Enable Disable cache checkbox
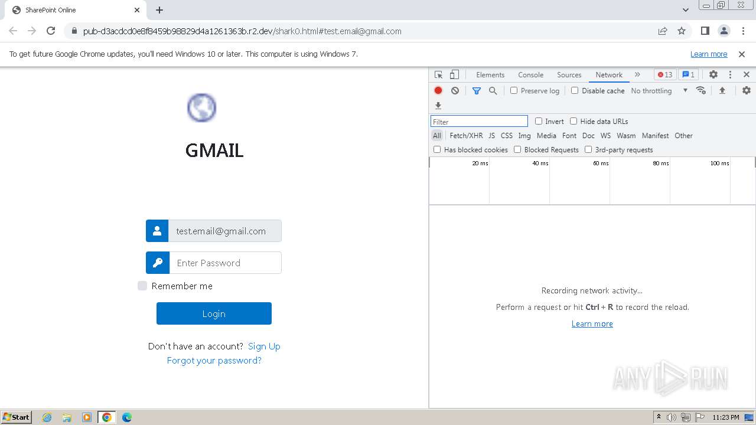Viewport: 756px width, 425px height. [575, 91]
